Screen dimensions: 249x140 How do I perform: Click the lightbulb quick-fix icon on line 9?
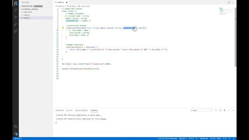point(63,28)
